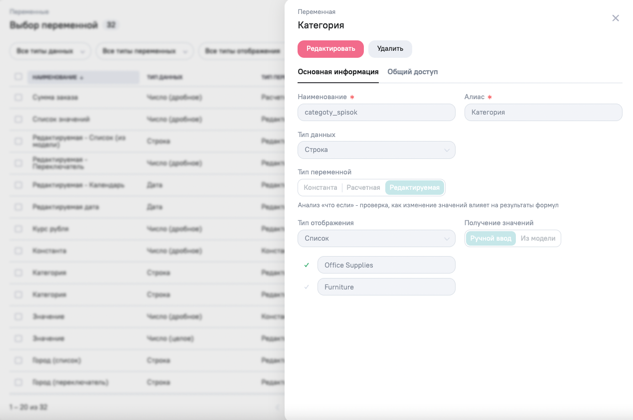Image resolution: width=633 pixels, height=420 pixels.
Task: Click the Furniture value field
Action: point(386,287)
